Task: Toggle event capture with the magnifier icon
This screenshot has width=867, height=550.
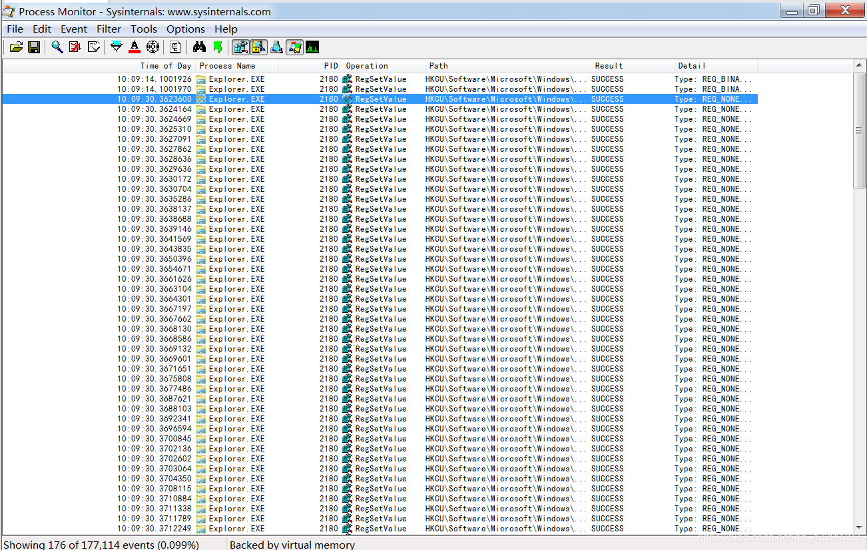Action: 57,47
